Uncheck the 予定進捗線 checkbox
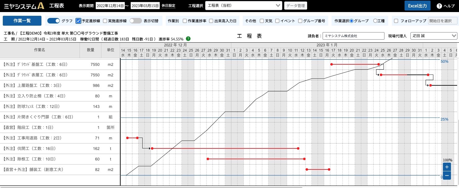459x188 pixels. (78, 21)
